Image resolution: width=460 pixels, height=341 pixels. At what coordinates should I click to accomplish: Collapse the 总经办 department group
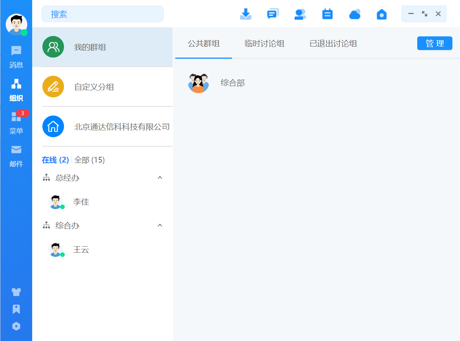coord(160,178)
